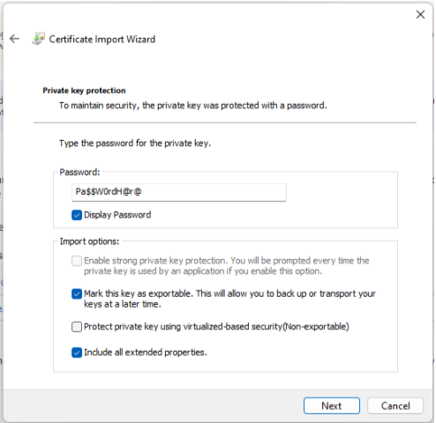The width and height of the screenshot is (436, 423).
Task: Click the Next button
Action: 332,406
